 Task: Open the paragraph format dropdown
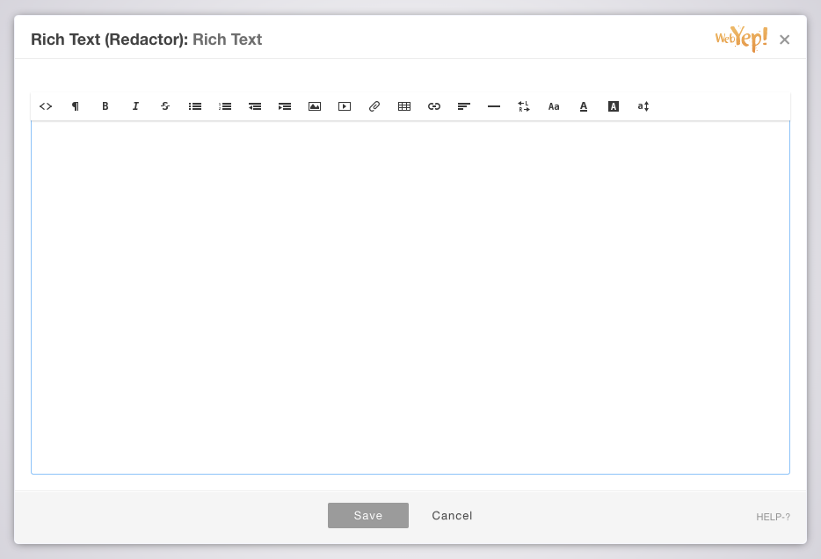coord(75,106)
